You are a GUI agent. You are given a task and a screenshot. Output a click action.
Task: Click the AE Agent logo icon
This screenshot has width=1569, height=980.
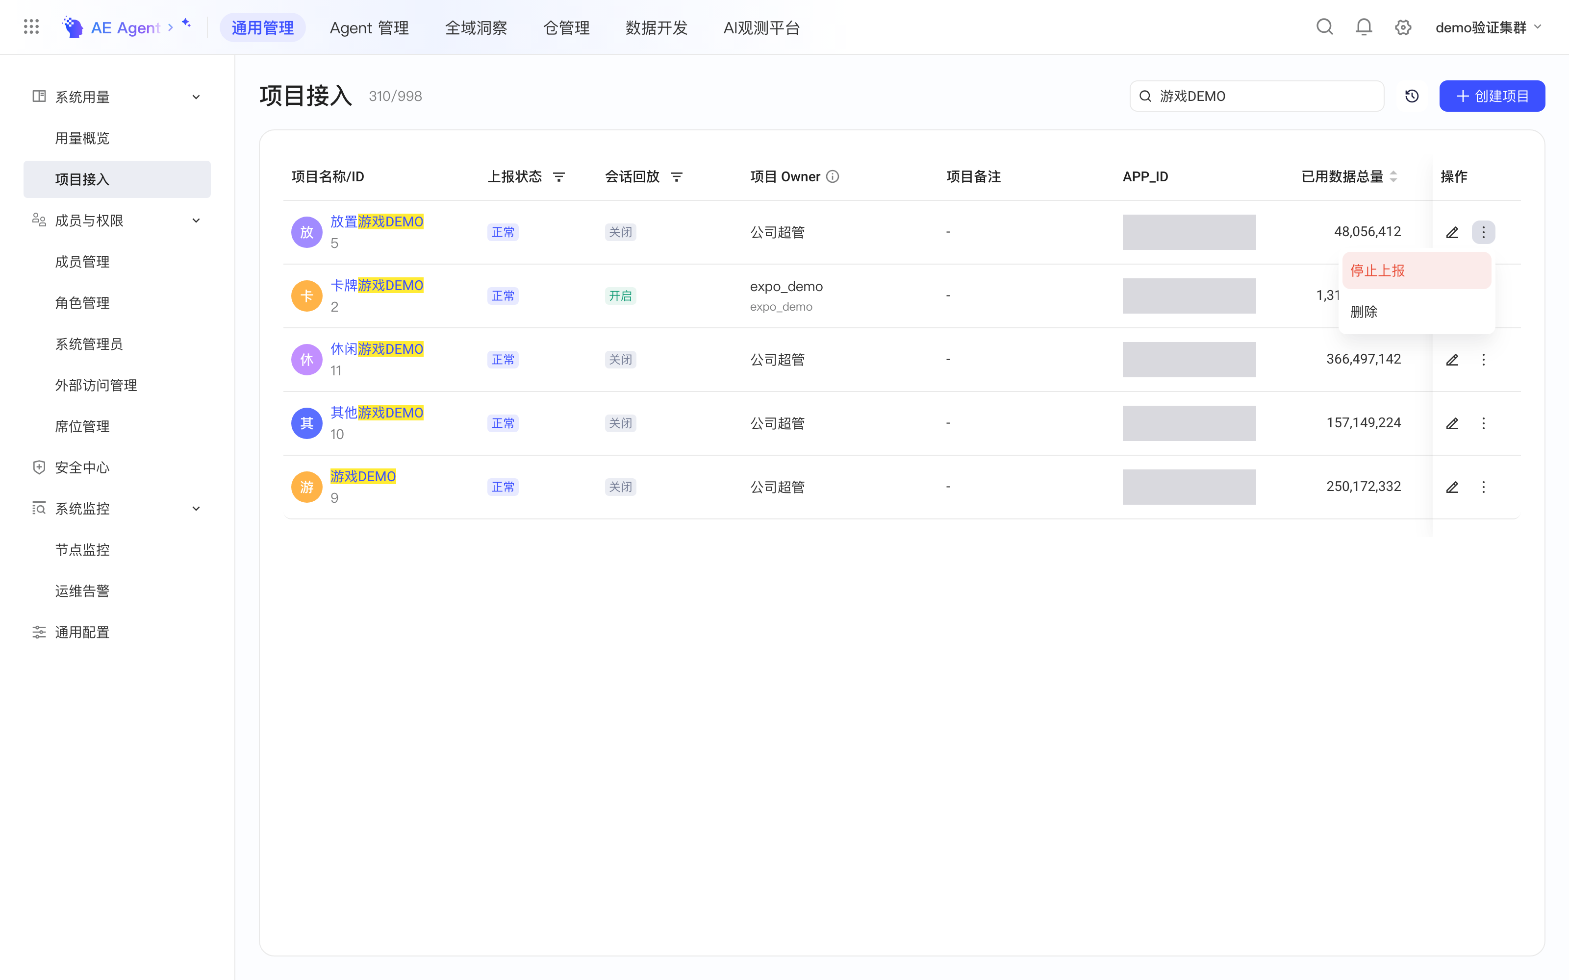coord(73,27)
